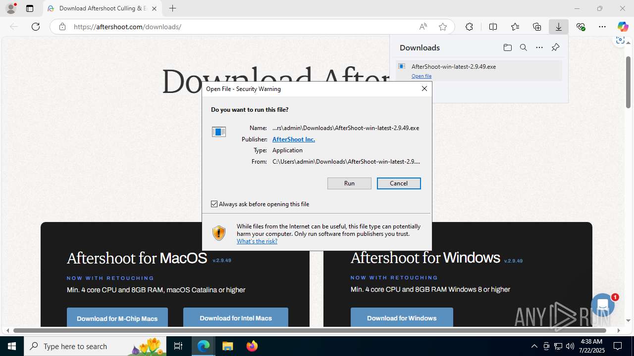The image size is (634, 356).
Task: Refresh the aftershoot downloads page
Action: pyautogui.click(x=36, y=27)
